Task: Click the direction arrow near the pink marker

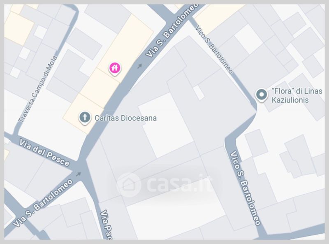Action: [139, 66]
